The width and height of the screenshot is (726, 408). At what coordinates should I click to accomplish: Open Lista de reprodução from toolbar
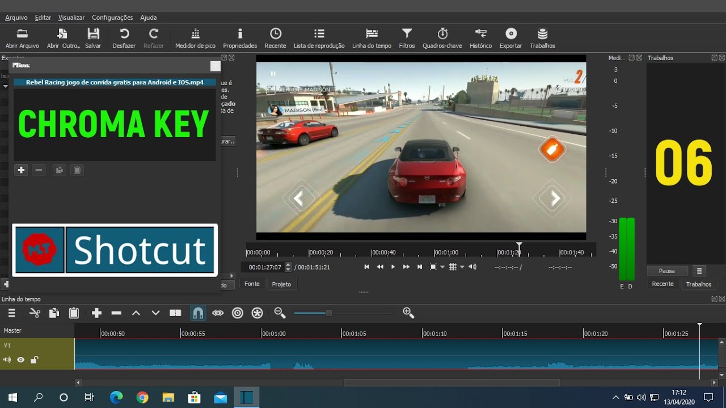point(319,38)
